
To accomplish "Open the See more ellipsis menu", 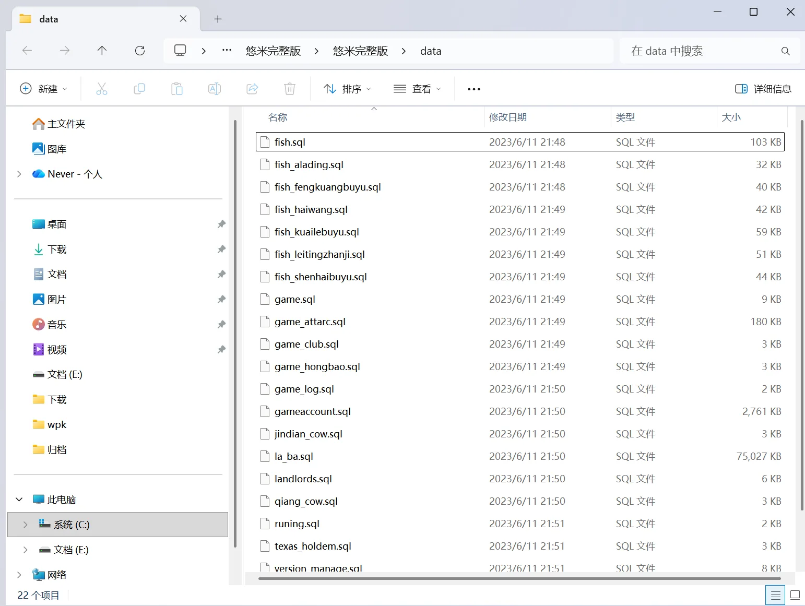I will pos(474,89).
